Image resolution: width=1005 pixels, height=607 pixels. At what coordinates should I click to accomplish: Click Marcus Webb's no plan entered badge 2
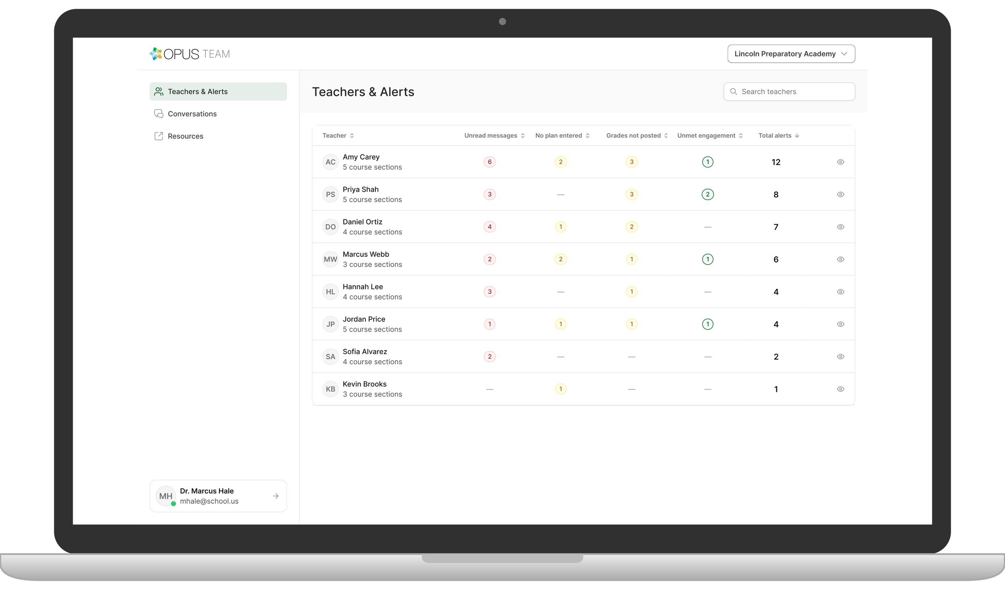[x=560, y=259]
